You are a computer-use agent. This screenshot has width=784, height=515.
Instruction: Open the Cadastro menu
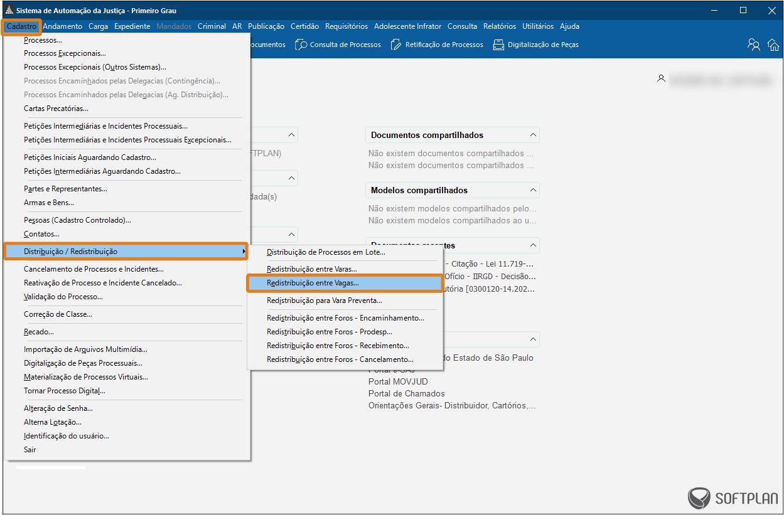tap(22, 26)
